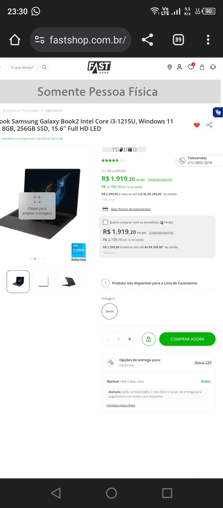
Task: View wishlist via the header heart icon
Action: [191, 67]
